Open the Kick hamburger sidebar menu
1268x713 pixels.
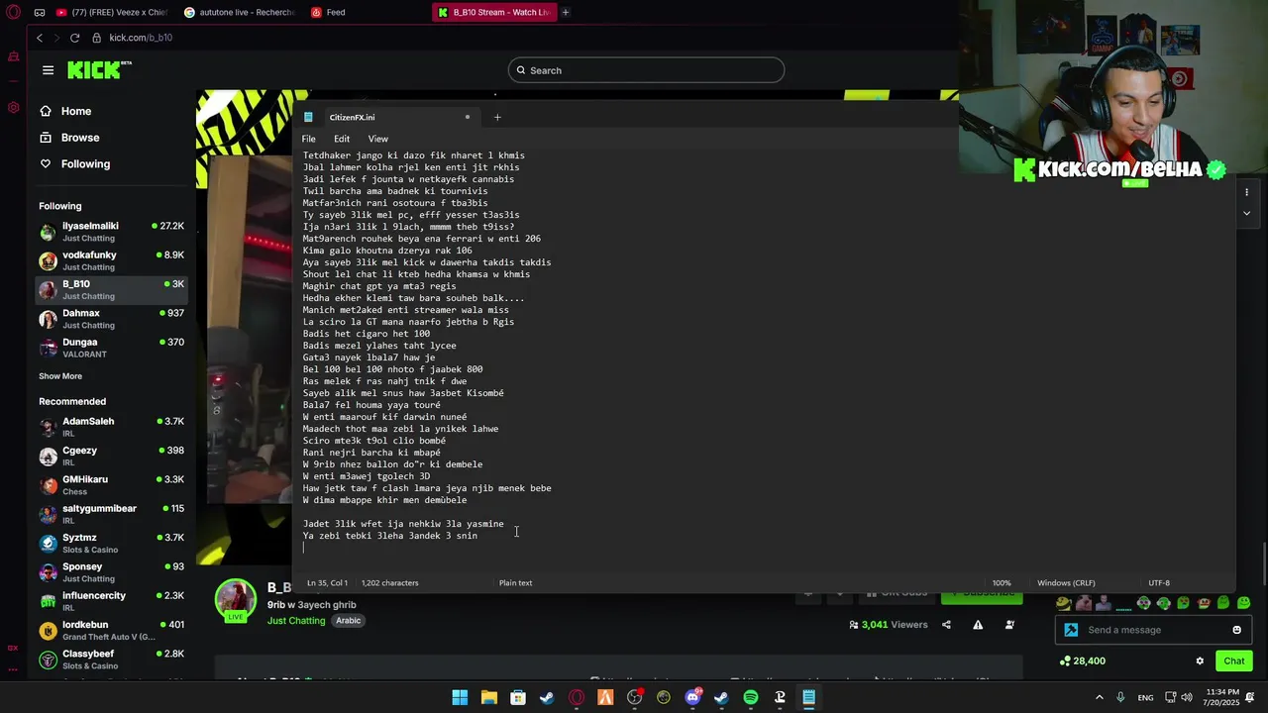click(x=48, y=70)
